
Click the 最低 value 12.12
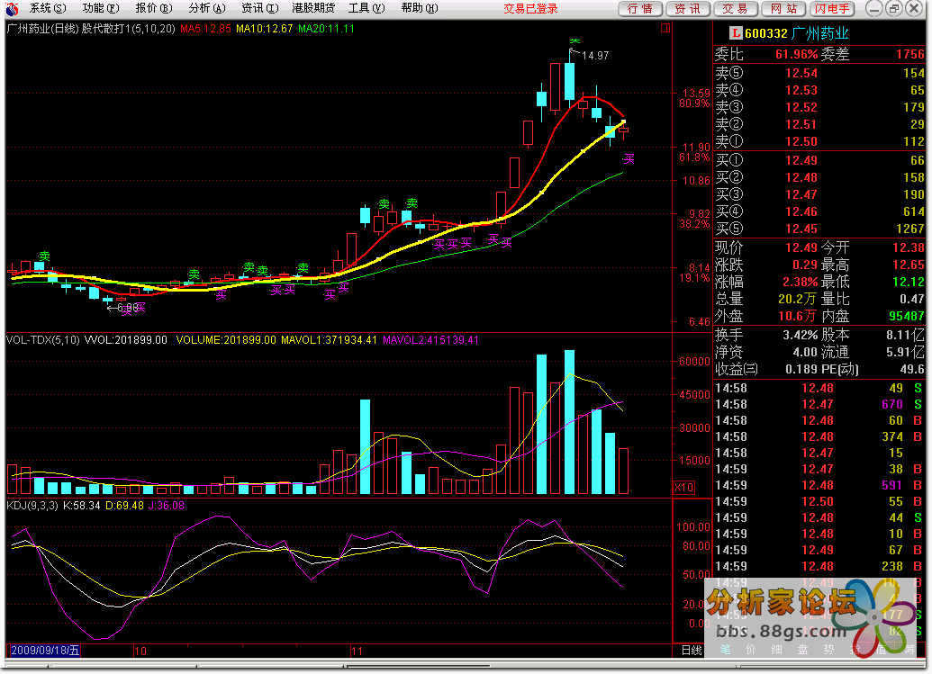point(909,282)
